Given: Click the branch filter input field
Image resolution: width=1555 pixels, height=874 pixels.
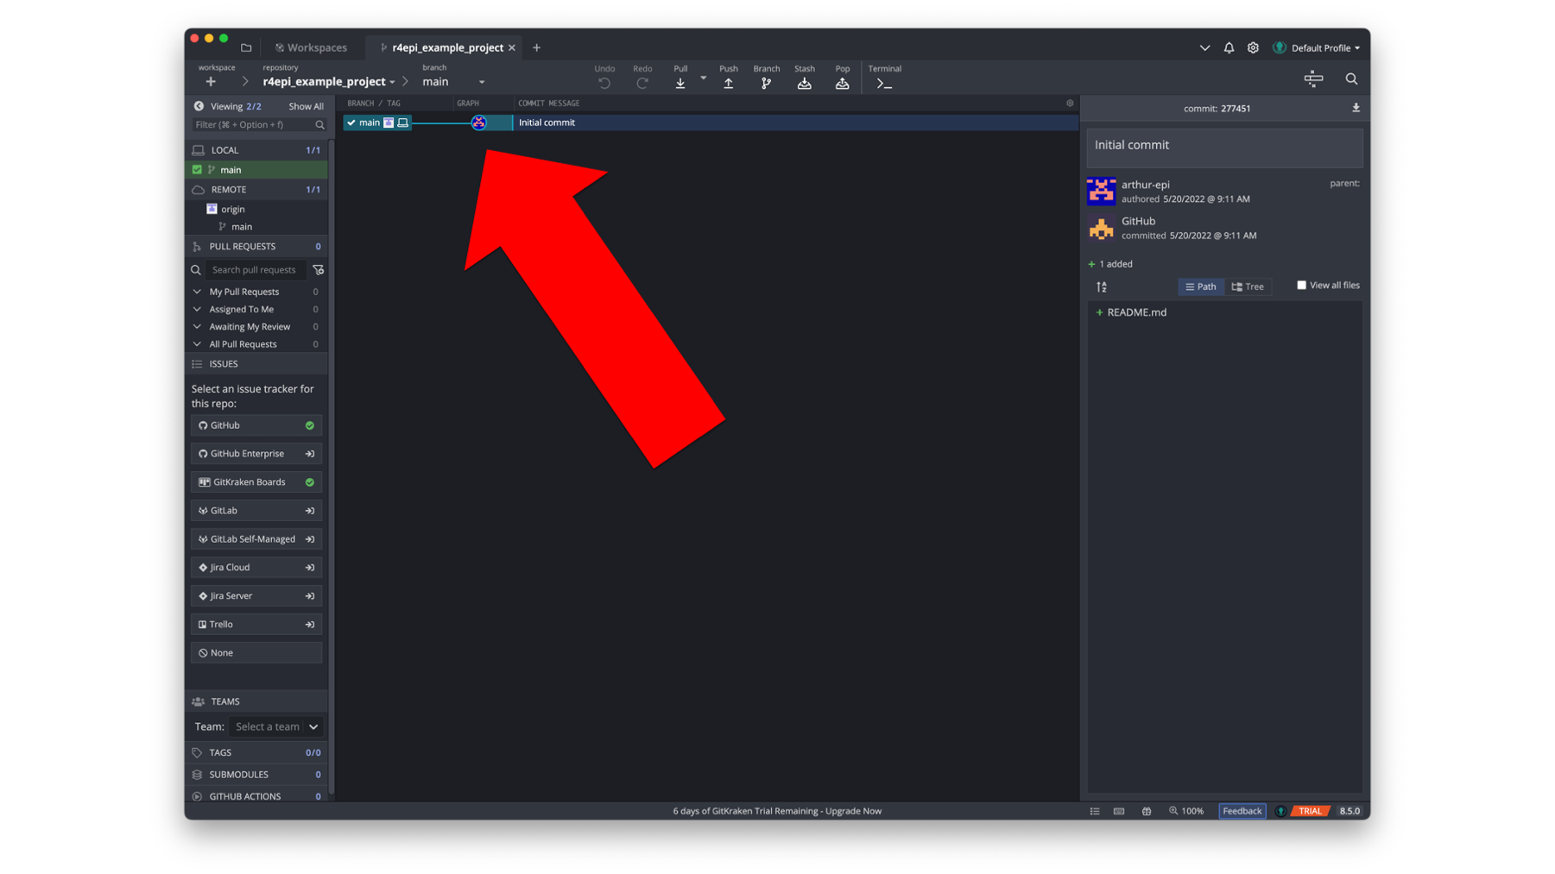Looking at the screenshot, I should (x=259, y=125).
